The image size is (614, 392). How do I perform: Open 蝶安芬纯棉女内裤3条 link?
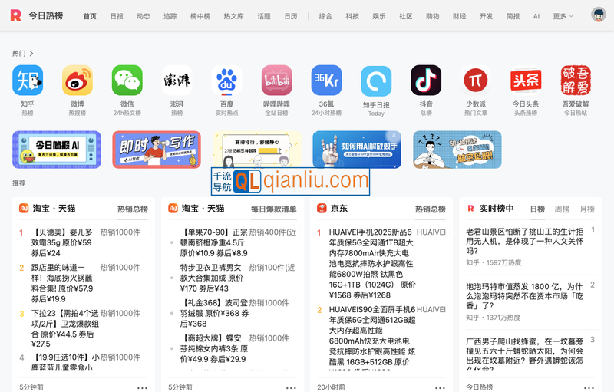(x=214, y=348)
